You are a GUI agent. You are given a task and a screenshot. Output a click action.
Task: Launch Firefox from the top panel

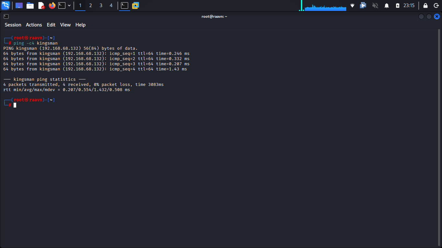click(52, 5)
